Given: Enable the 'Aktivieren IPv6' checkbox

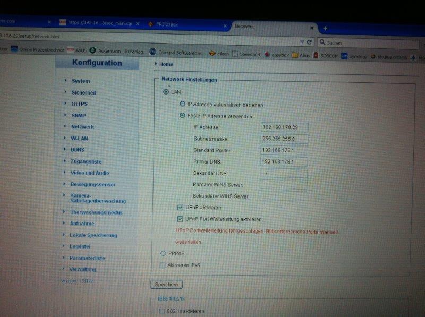Looking at the screenshot, I should pyautogui.click(x=163, y=265).
